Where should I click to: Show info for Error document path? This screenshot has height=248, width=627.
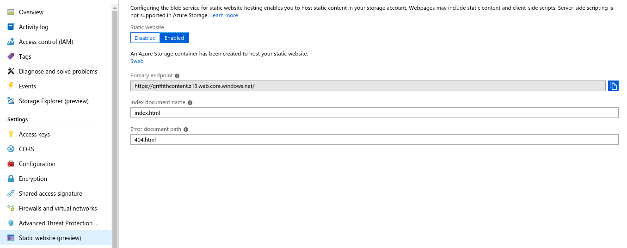click(x=185, y=129)
